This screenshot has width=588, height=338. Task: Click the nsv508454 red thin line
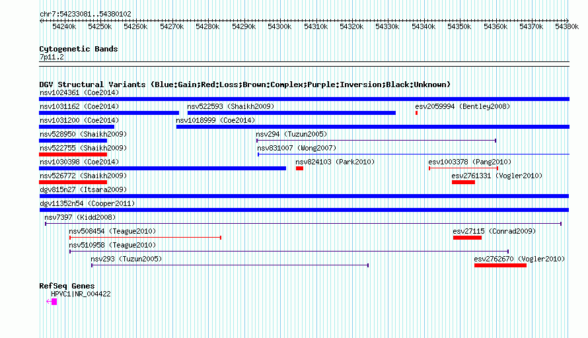pyautogui.click(x=145, y=238)
